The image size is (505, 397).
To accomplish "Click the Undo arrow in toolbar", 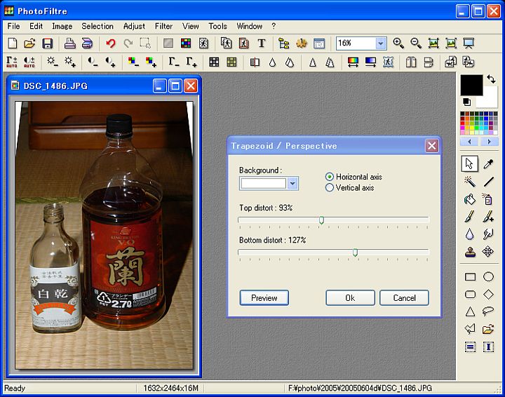I will tap(110, 43).
